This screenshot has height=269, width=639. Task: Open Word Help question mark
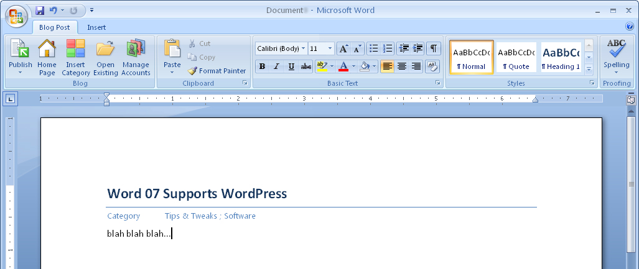[x=629, y=27]
